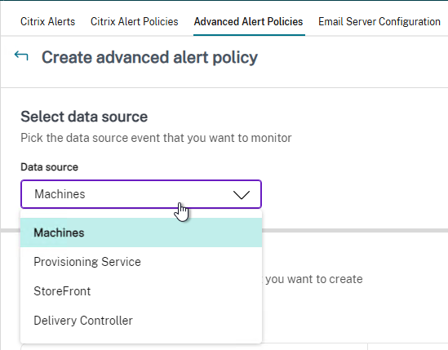Click the Create advanced alert policy heading
The height and width of the screenshot is (350, 448).
(x=149, y=57)
